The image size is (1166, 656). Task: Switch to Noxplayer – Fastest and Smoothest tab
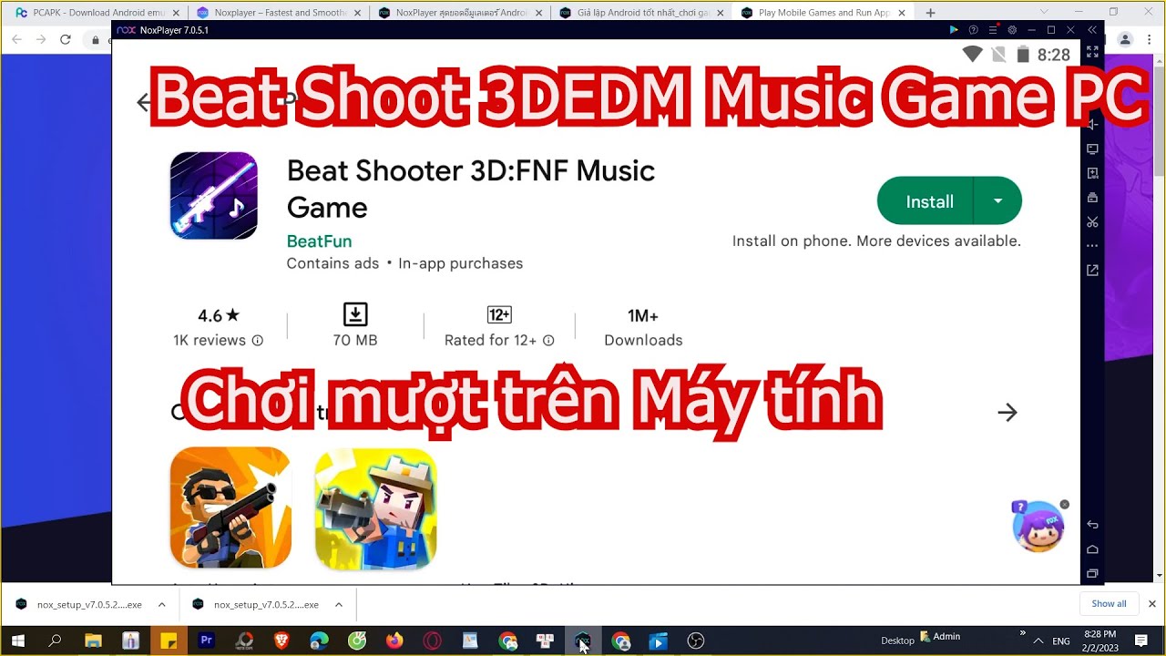[280, 13]
